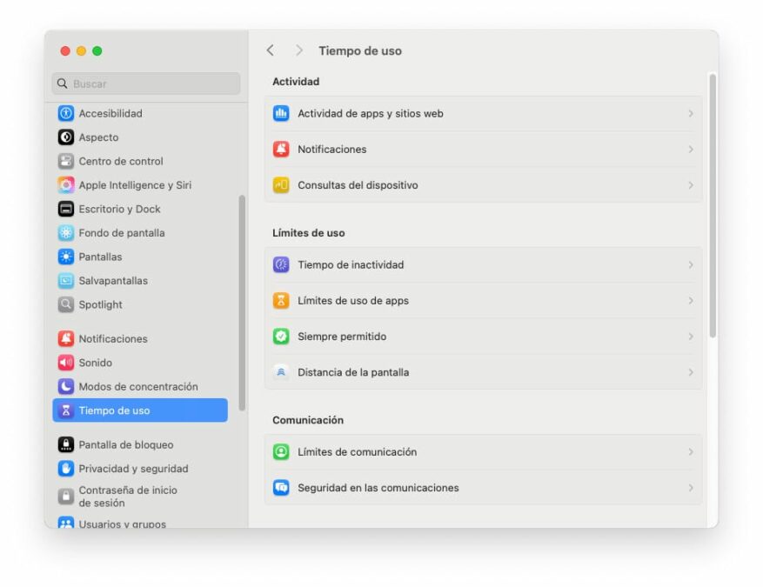Viewport: 763px width, 587px height.
Task: Open Actividad de apps y sitios web
Action: tap(483, 113)
